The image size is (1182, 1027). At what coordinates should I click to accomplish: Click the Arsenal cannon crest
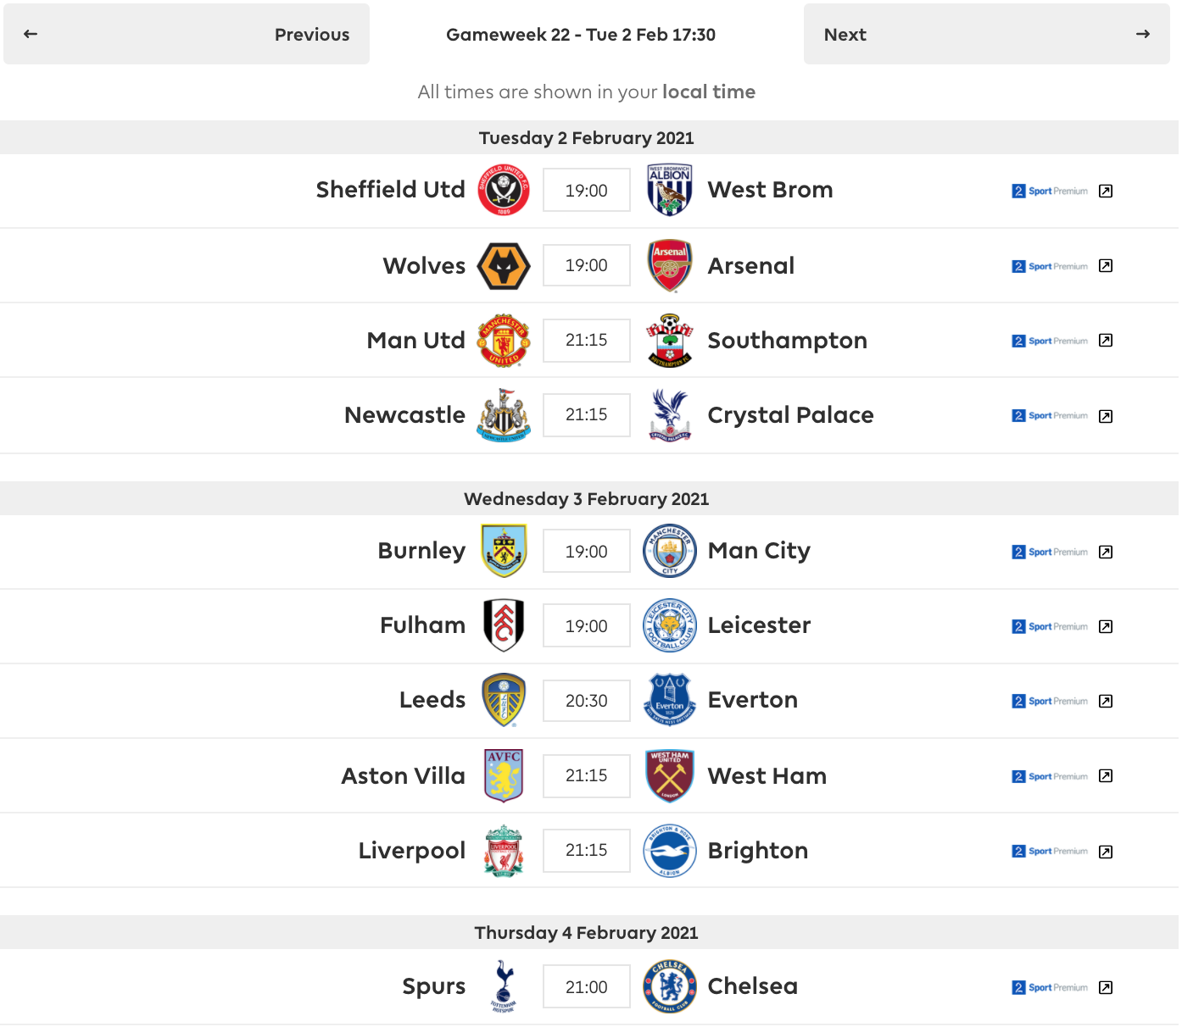[x=670, y=265]
